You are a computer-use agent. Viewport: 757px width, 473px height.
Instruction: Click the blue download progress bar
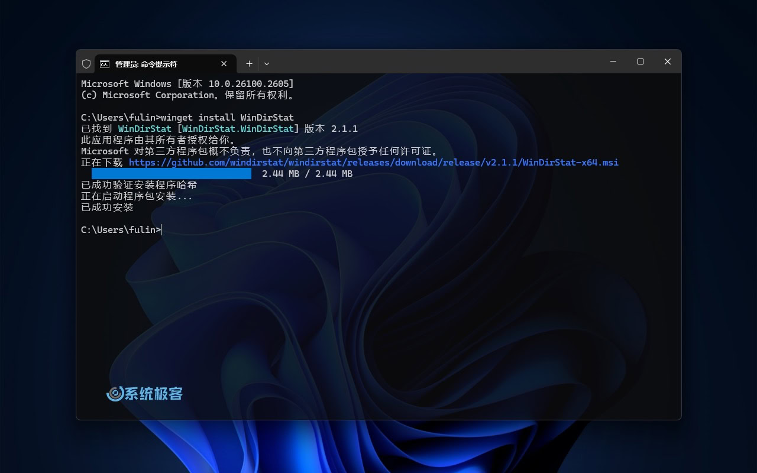(x=172, y=174)
